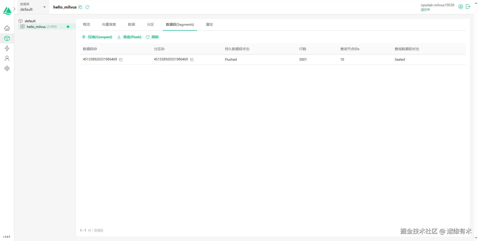This screenshot has height=241, width=478.
Task: Refresh the hello_milvus collection via its icon
Action: pos(87,7)
